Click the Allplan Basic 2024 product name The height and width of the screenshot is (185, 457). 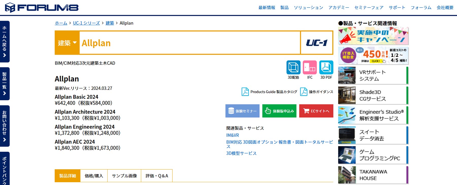76,97
